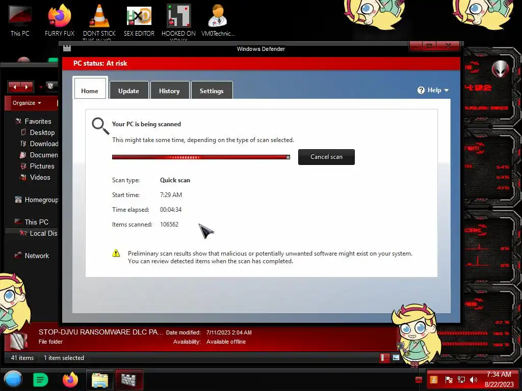The image size is (522, 391).
Task: Click the Alienware head gadget icon
Action: pos(501,69)
